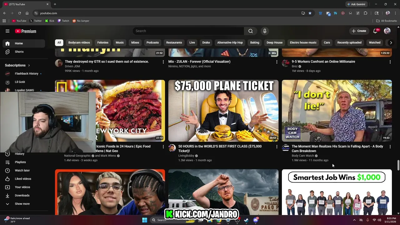Open options for 9-5 Workers video
The height and width of the screenshot is (225, 400).
point(390,62)
